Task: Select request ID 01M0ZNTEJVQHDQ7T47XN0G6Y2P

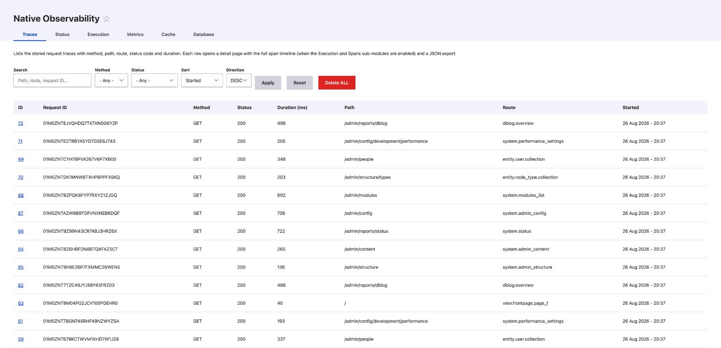Action: (x=80, y=123)
